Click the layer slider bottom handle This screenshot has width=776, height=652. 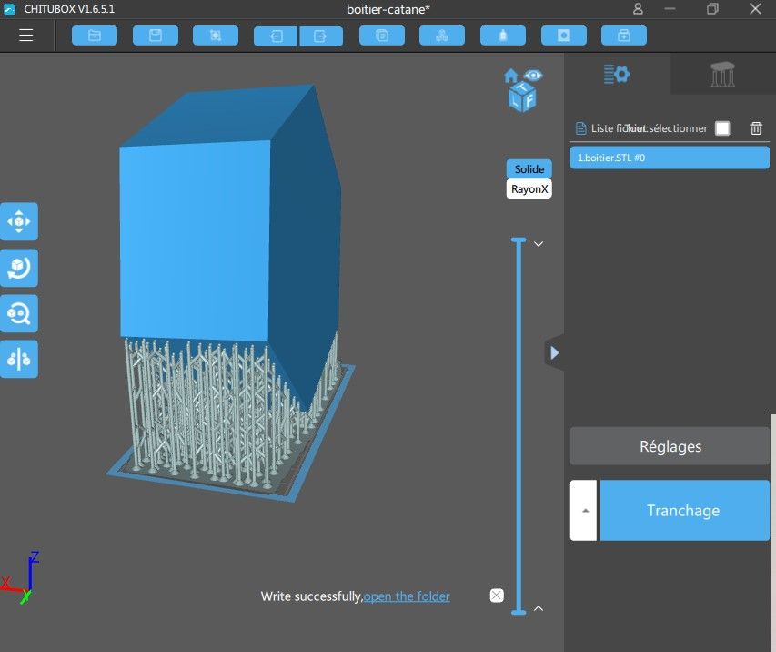point(519,612)
